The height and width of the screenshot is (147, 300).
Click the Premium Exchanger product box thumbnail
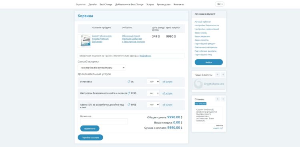84,41
